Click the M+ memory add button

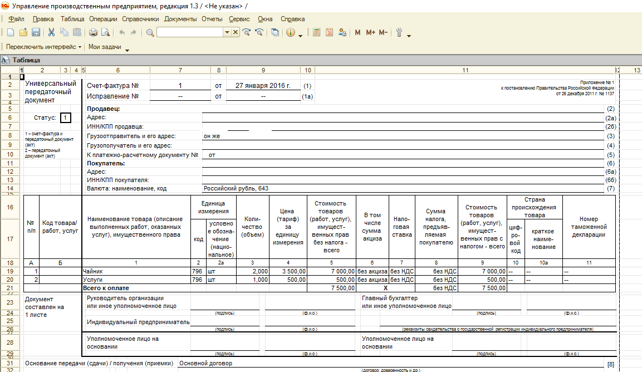click(370, 32)
